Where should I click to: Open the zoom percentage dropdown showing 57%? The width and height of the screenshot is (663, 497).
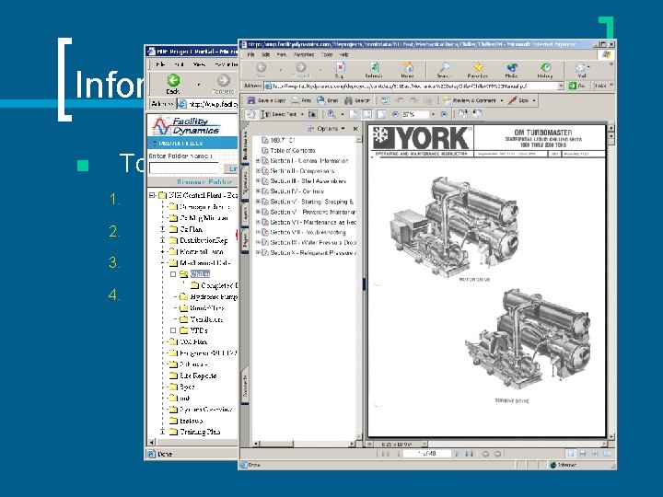tap(433, 114)
